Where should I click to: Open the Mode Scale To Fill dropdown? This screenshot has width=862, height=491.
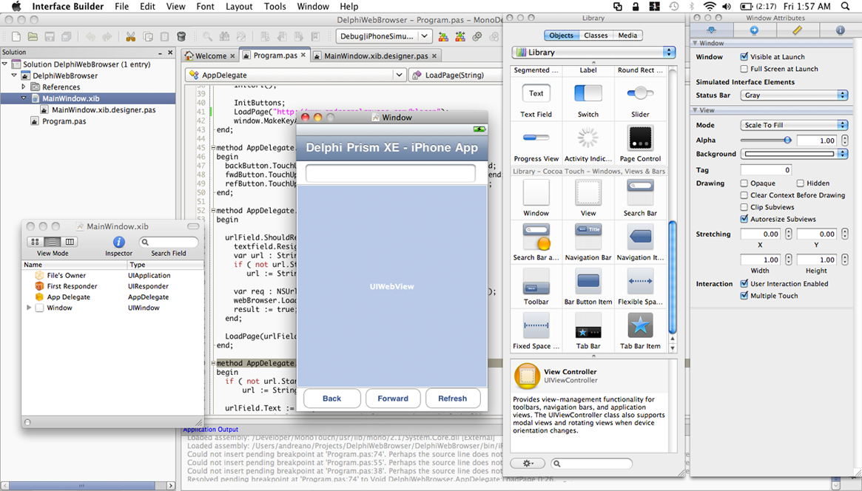[794, 126]
